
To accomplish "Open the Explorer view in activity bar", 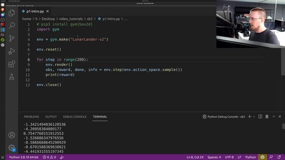I will pos(12,13).
